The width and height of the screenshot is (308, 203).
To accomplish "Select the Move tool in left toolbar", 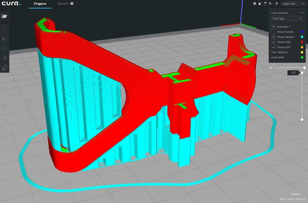I will 4,28.
